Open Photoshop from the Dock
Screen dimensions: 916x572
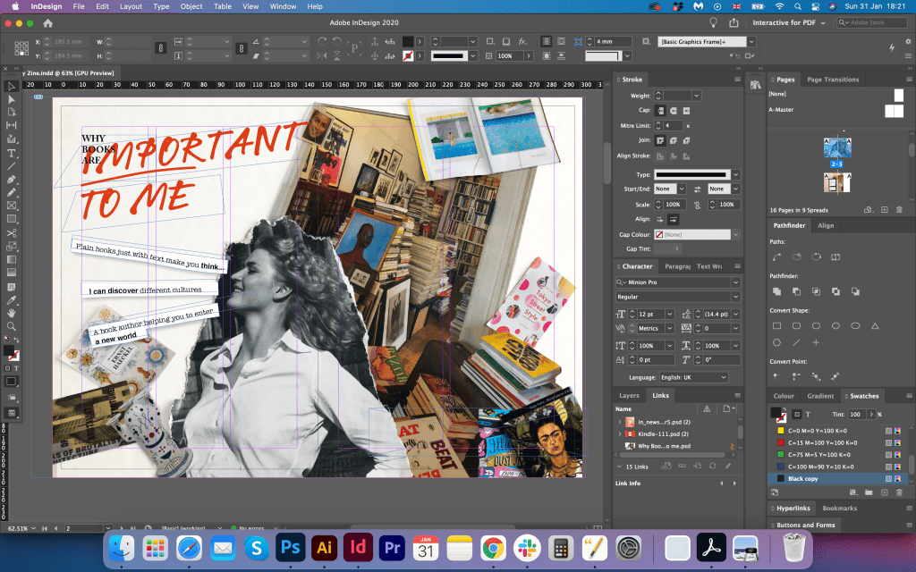[290, 546]
